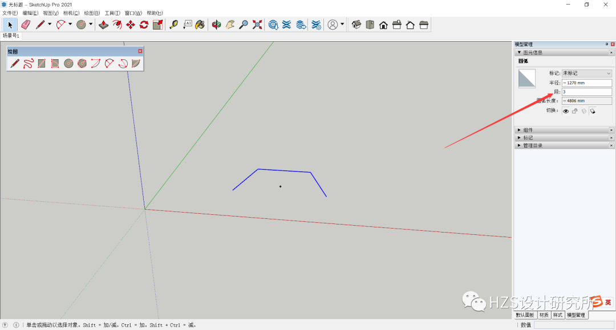Open the 标记 dropdown showing 未标记
This screenshot has height=330, width=616.
coord(586,73)
